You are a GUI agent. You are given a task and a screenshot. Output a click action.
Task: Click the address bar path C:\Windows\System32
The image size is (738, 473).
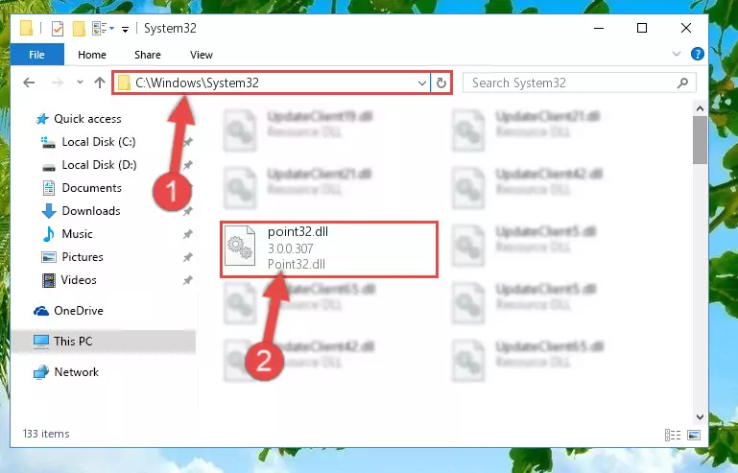tap(197, 83)
